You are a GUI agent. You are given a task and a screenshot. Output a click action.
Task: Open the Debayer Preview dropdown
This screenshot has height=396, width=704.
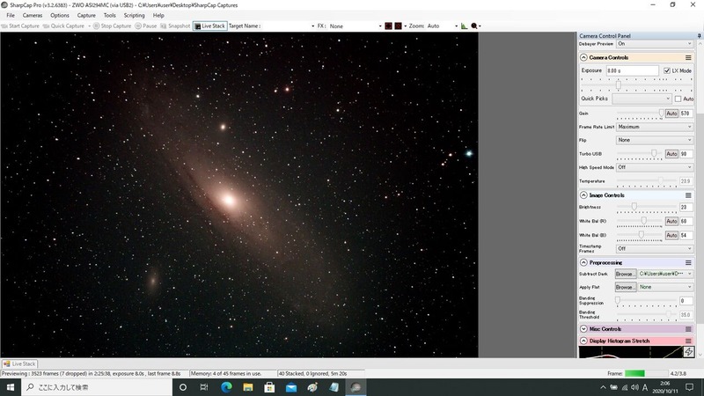pyautogui.click(x=655, y=43)
